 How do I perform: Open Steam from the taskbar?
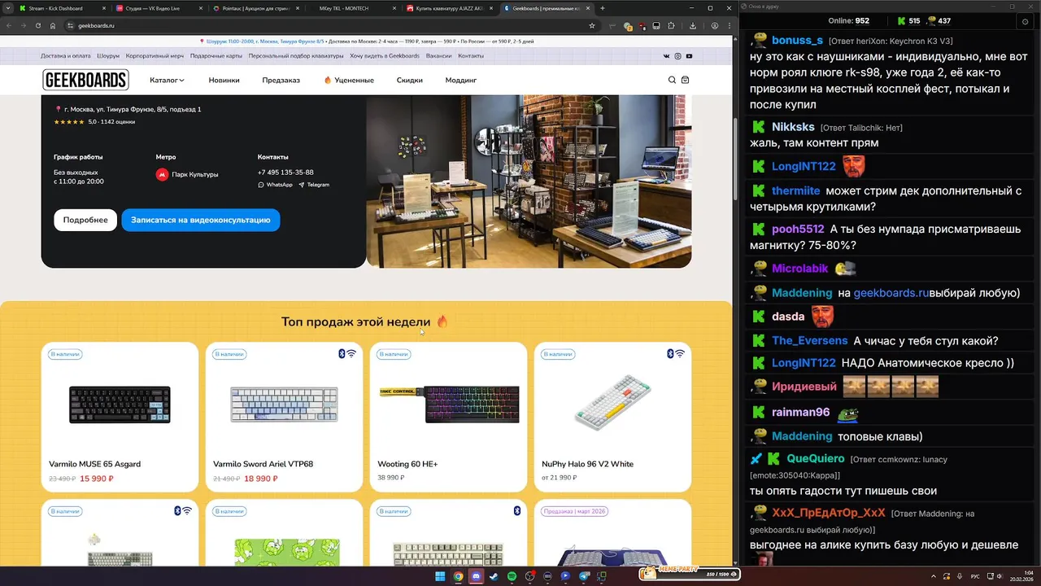click(x=494, y=576)
